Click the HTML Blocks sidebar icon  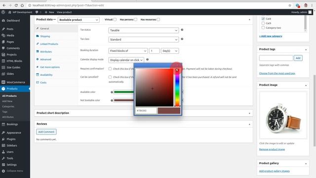pyautogui.click(x=3, y=61)
